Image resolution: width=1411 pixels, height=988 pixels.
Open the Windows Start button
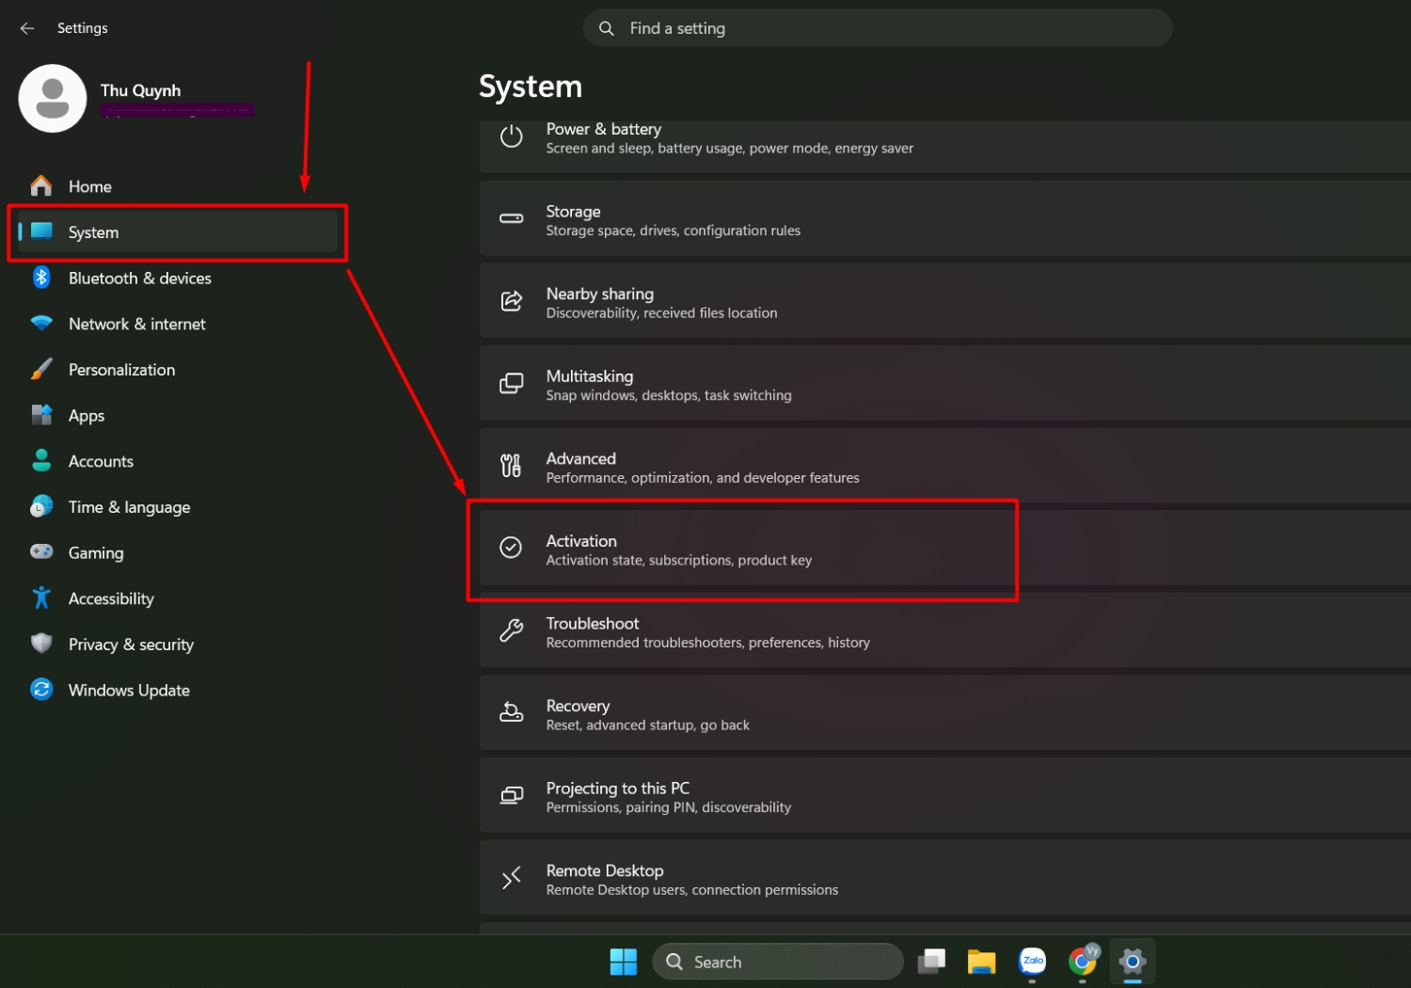click(x=624, y=962)
